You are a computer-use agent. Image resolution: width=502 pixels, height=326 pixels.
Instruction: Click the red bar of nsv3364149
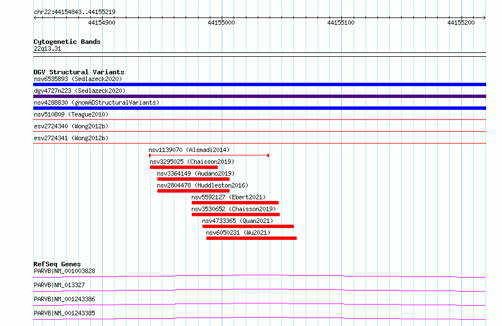(x=193, y=179)
